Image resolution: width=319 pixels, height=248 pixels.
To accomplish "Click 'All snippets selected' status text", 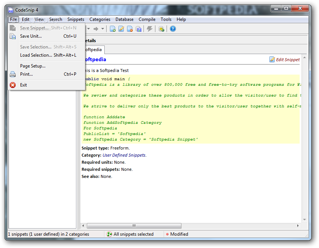I will pyautogui.click(x=133, y=234).
